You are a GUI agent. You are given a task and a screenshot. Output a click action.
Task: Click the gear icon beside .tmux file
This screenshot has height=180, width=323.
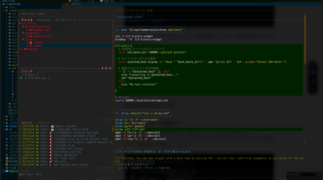[7, 155]
